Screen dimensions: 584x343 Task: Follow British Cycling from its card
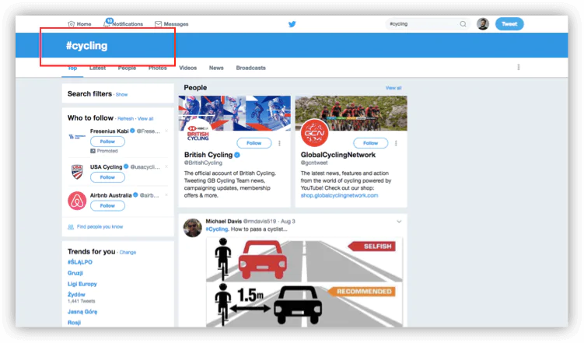pos(254,143)
